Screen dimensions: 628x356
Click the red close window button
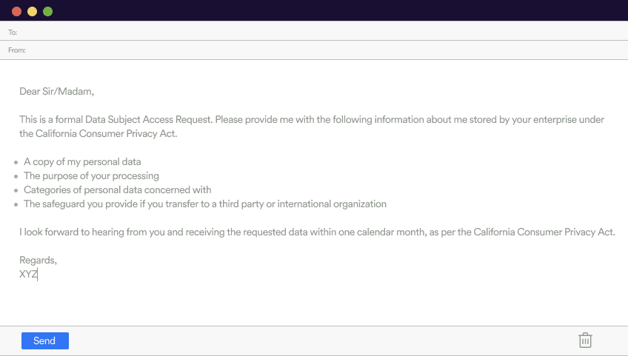tap(17, 11)
